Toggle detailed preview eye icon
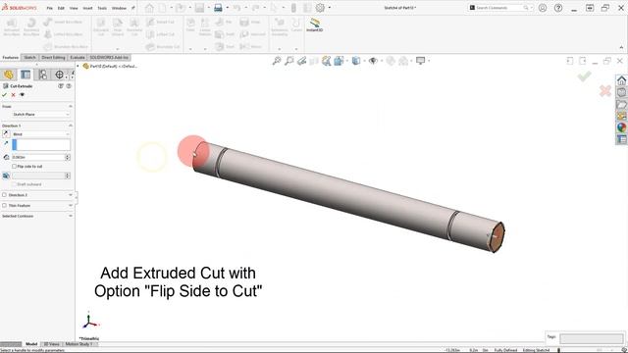 22,95
